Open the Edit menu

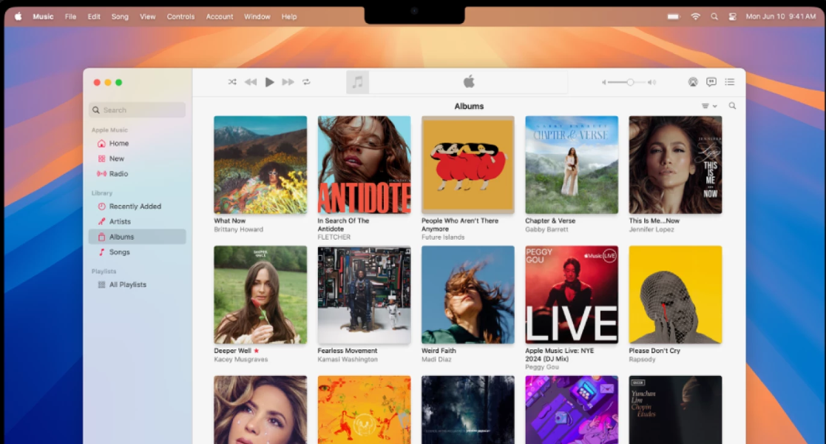(x=94, y=16)
